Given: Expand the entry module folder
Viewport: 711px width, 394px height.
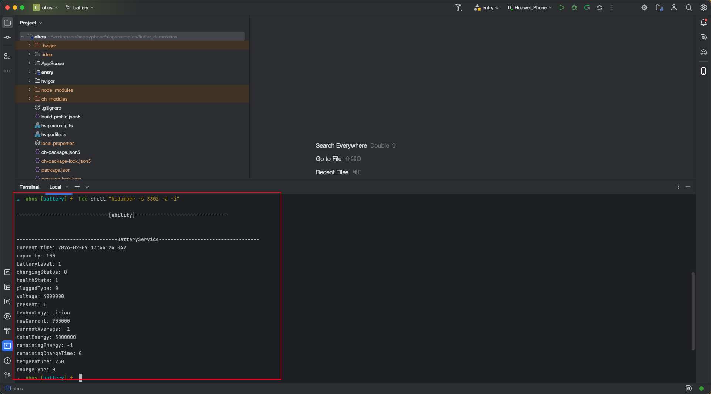Looking at the screenshot, I should pyautogui.click(x=30, y=72).
